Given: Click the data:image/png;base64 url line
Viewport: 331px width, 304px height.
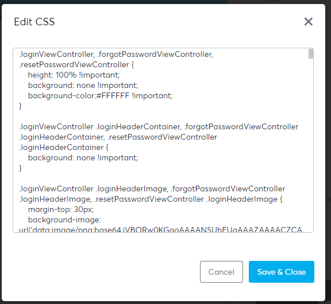Looking at the screenshot, I should coord(160,229).
